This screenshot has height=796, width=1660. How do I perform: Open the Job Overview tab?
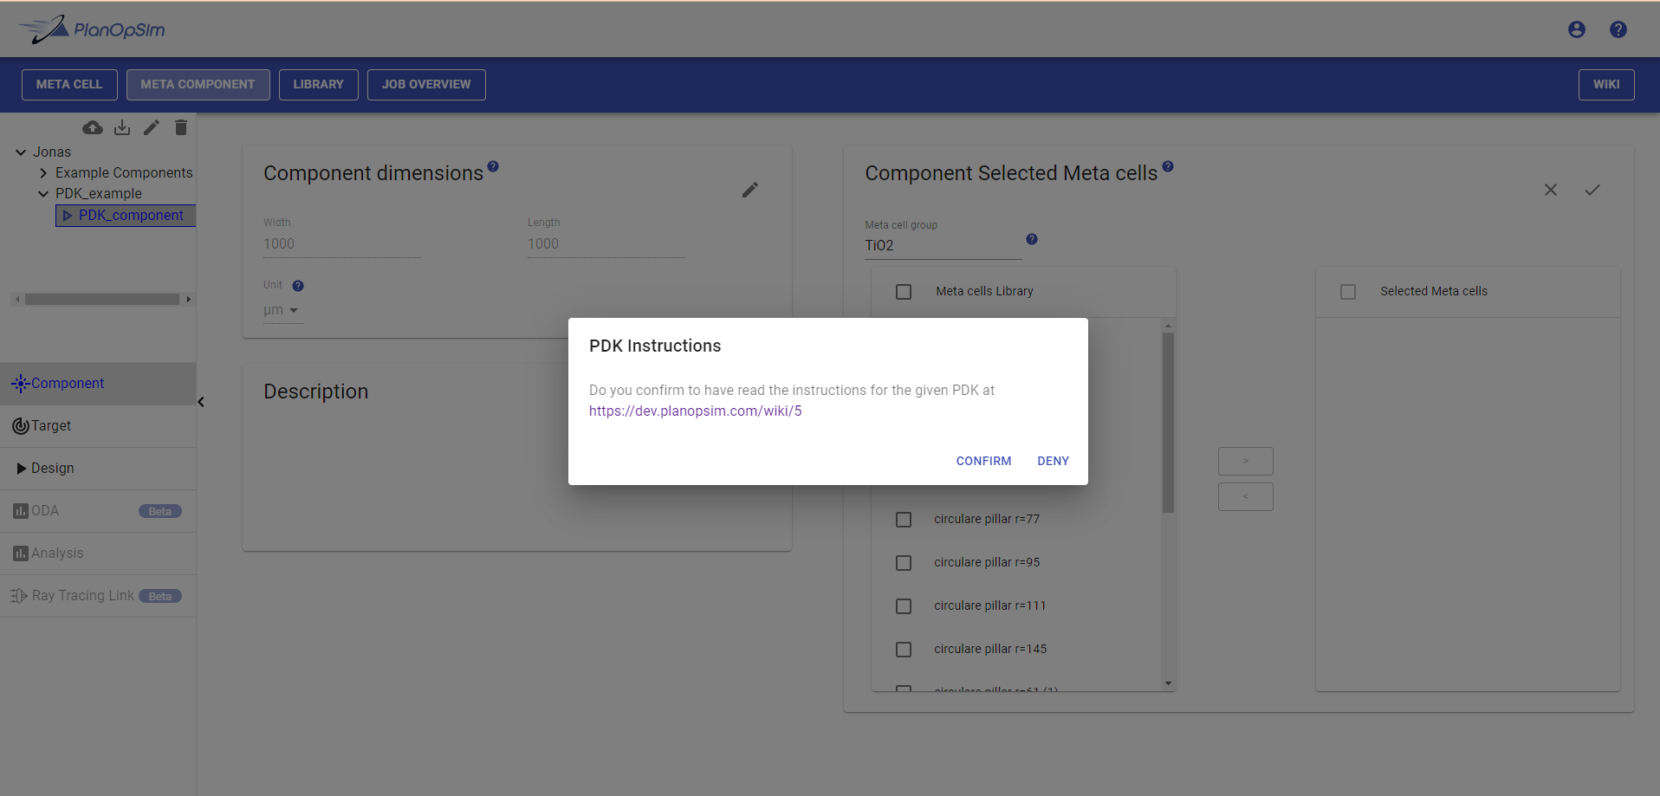426,85
